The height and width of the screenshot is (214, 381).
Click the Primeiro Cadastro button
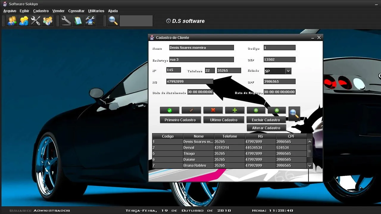click(x=180, y=120)
